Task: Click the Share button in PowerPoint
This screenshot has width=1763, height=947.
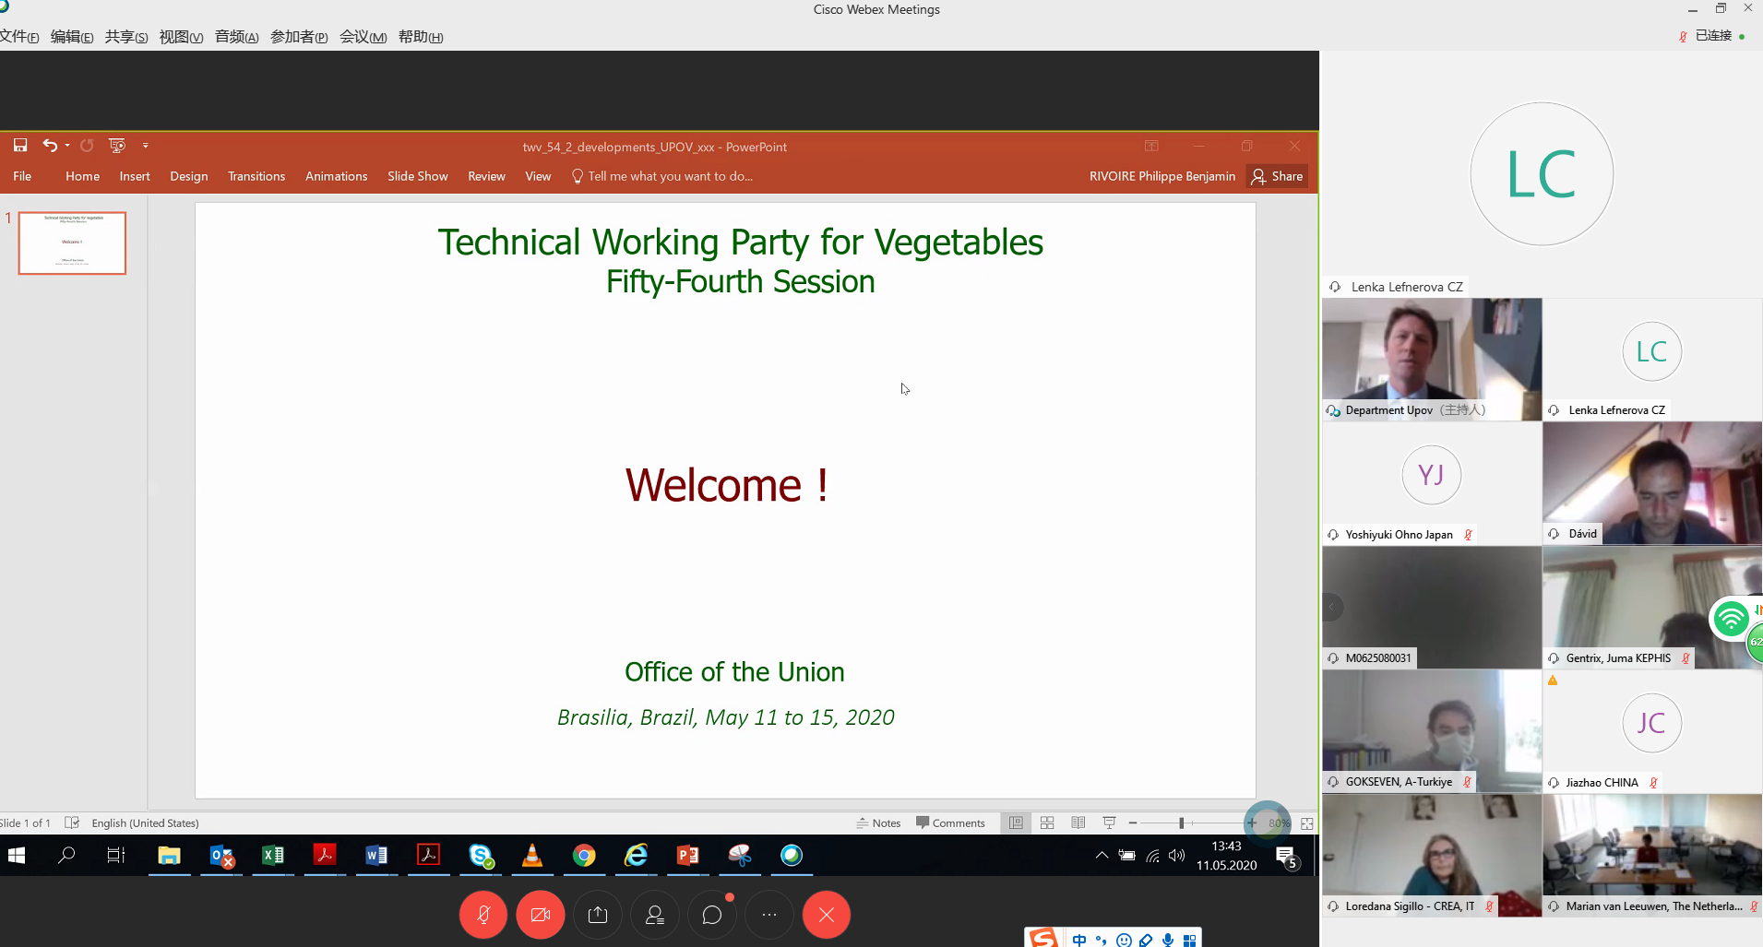Action: (1278, 176)
